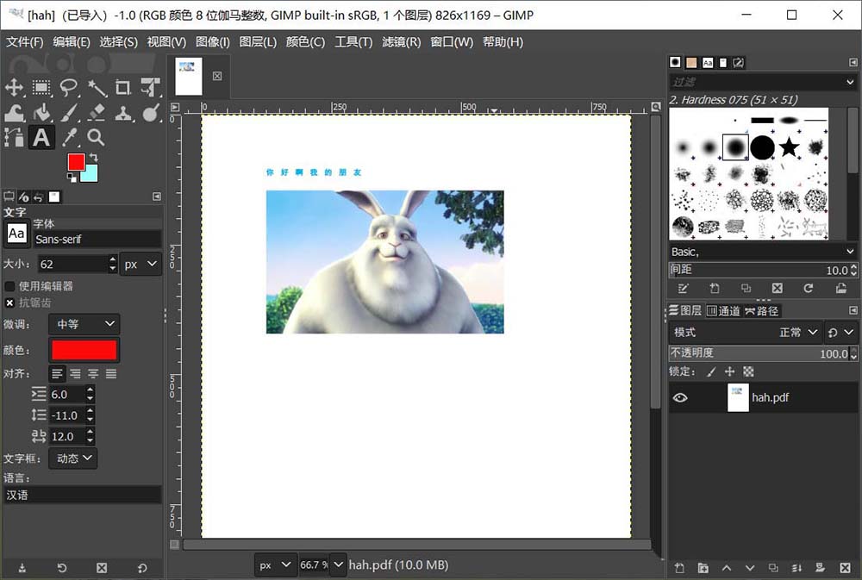The height and width of the screenshot is (580, 862).
Task: Select the Zoom magnifier tool
Action: 97,137
